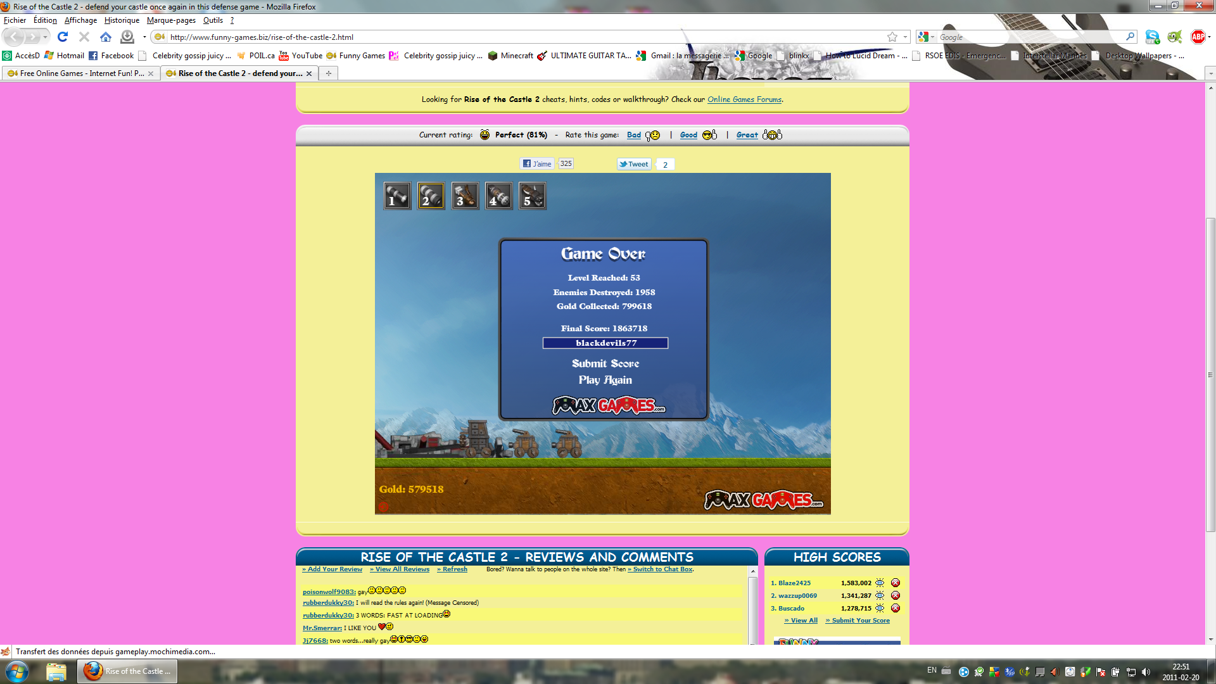The image size is (1216, 684).
Task: Click Play Again in Game Over panel
Action: 605,380
